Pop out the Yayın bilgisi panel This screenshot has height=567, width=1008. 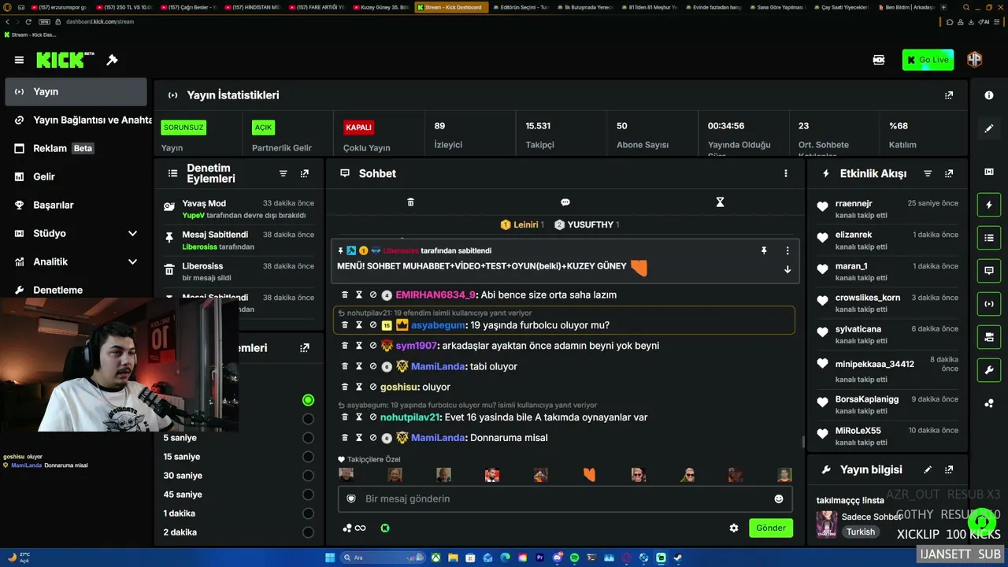949,469
